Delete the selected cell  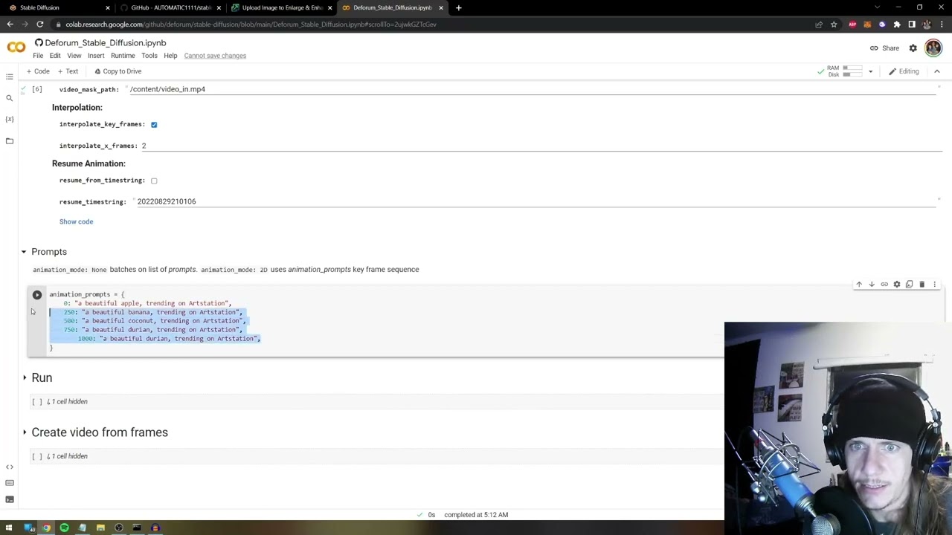click(x=922, y=285)
